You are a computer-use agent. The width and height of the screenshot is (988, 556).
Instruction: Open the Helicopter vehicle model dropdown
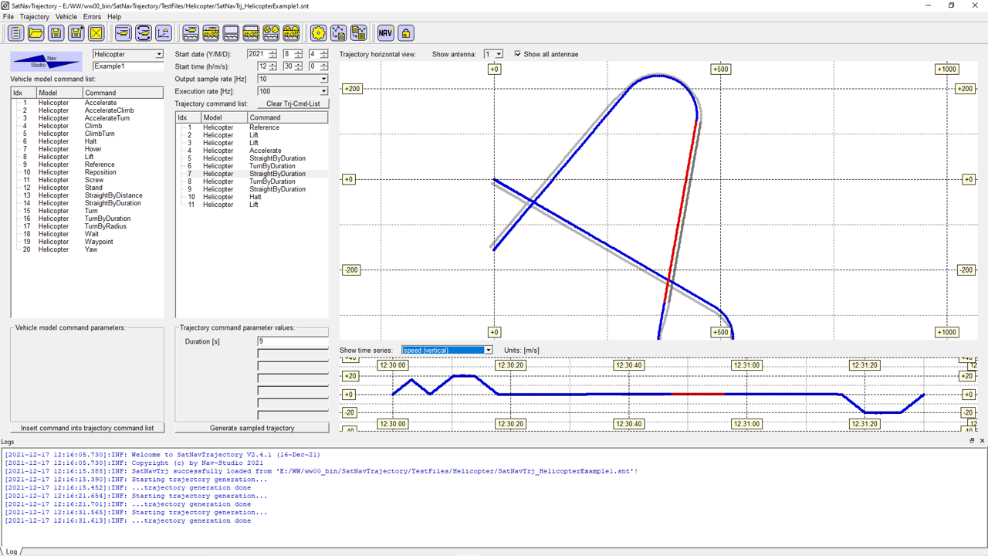tap(159, 54)
